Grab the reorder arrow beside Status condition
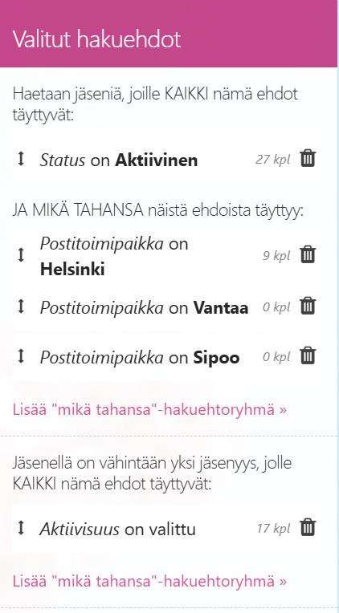Image resolution: width=339 pixels, height=613 pixels. [21, 159]
